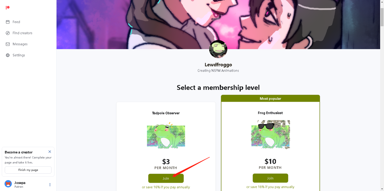Click the Settings gear icon
Image resolution: width=384 pixels, height=191 pixels.
pyautogui.click(x=8, y=55)
